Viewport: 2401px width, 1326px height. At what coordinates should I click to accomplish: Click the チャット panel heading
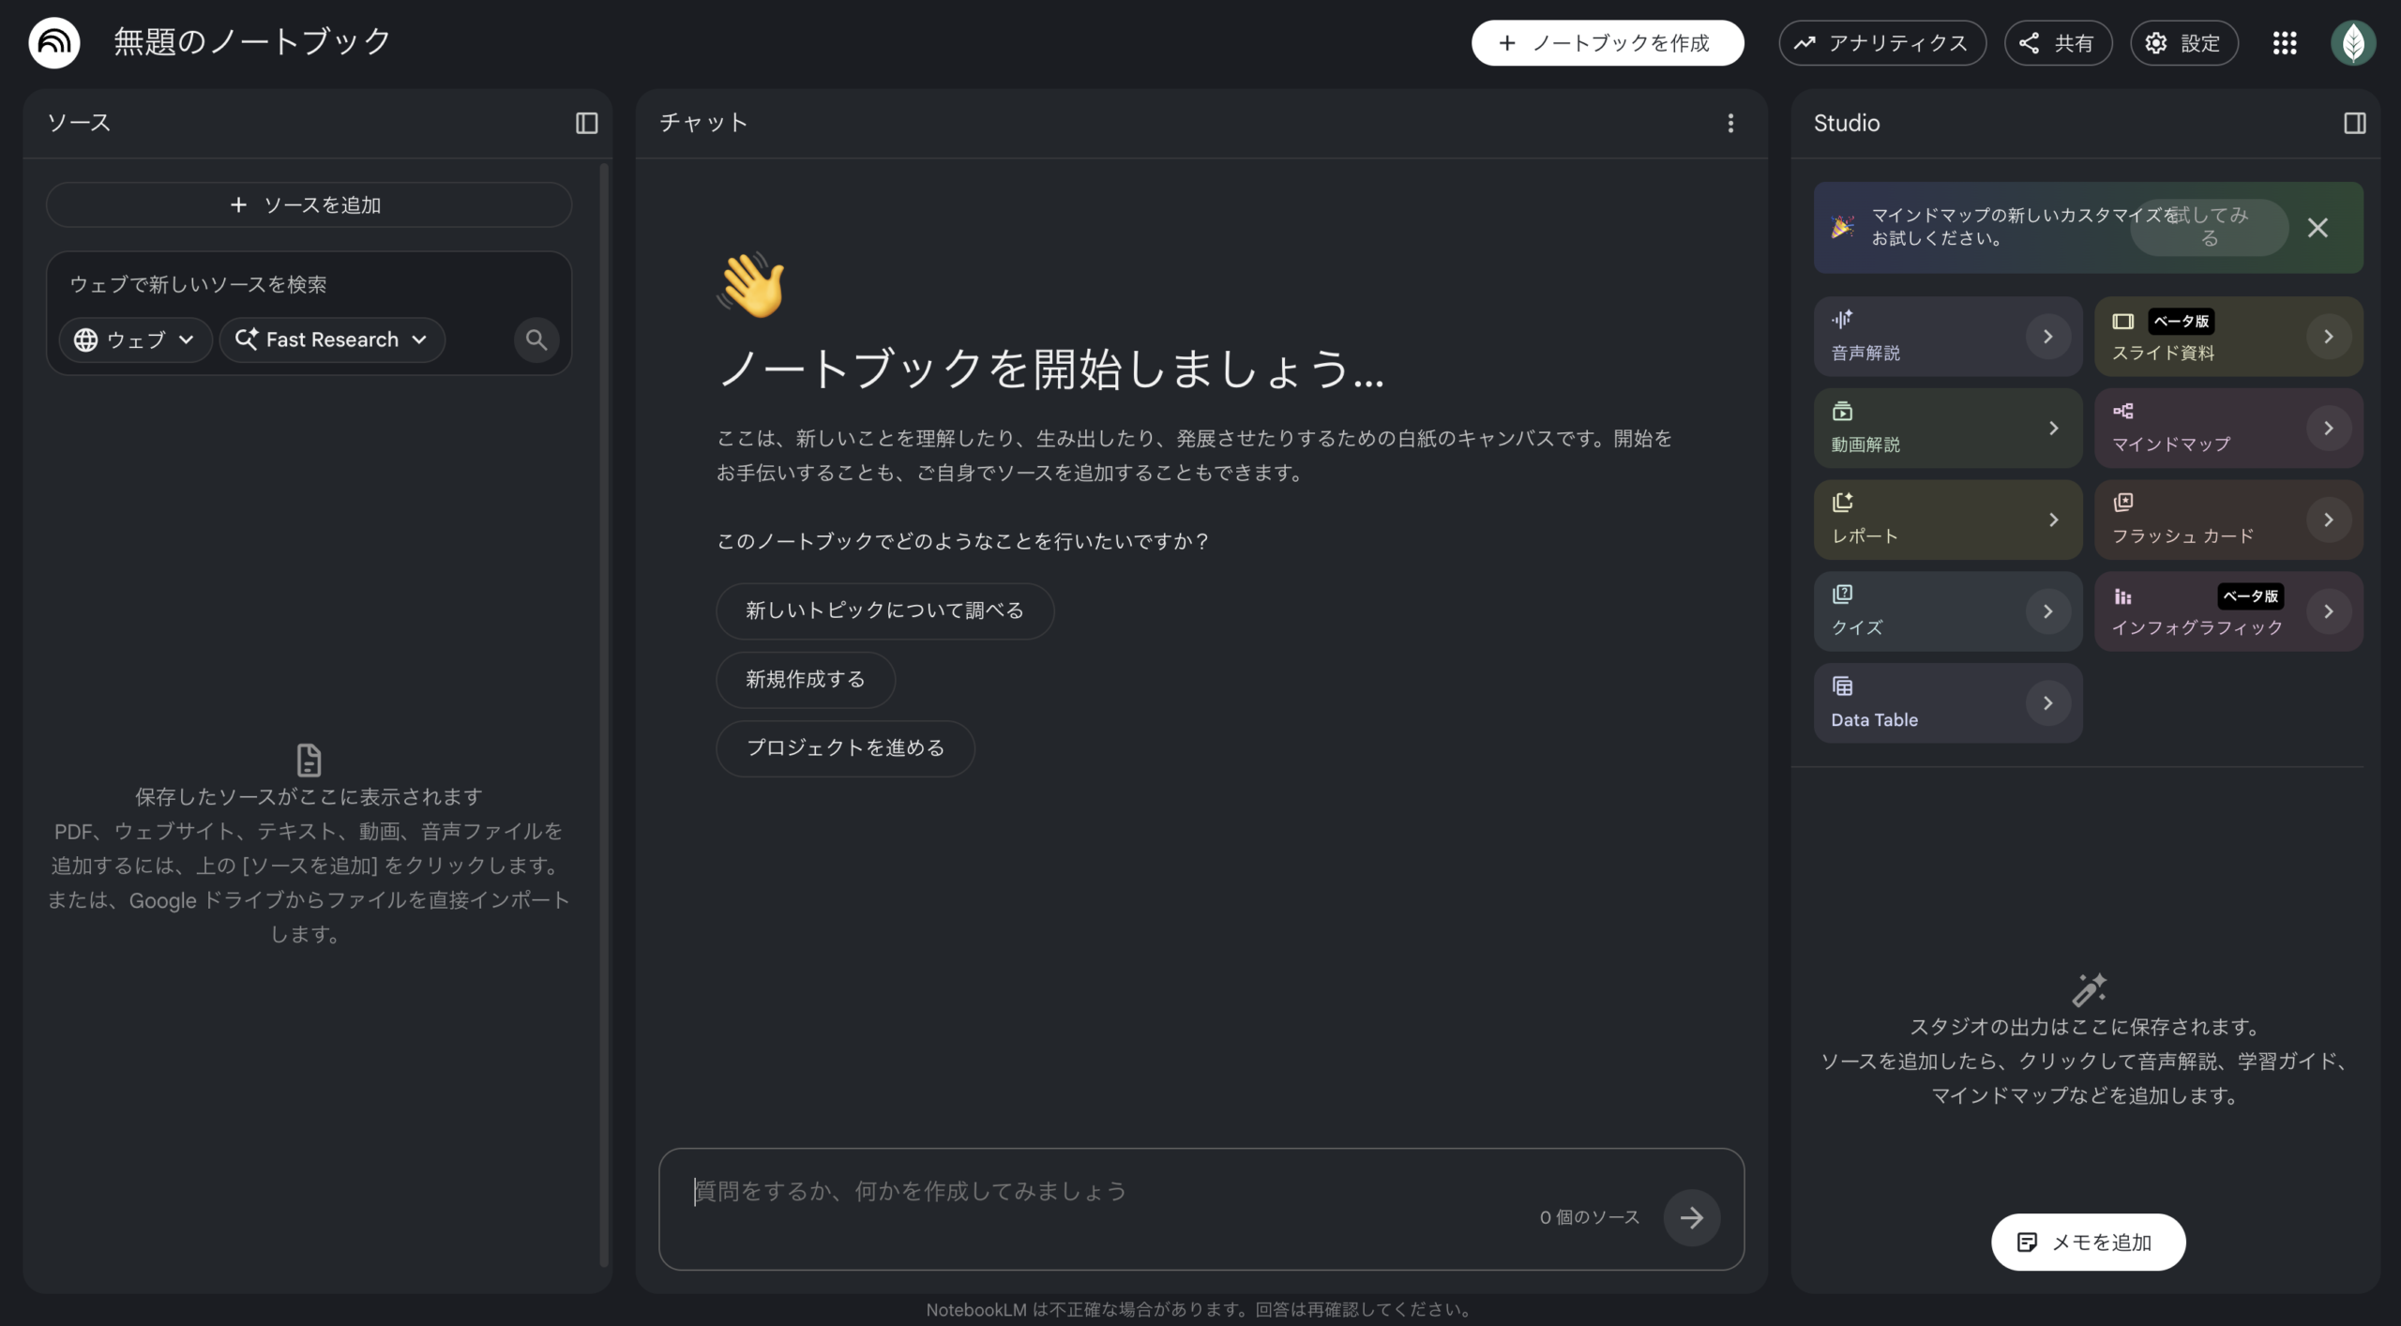tap(703, 123)
